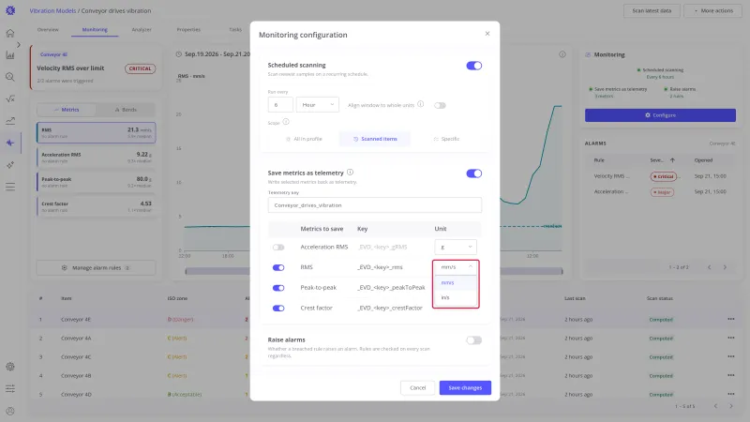
Task: Open options menu for Conveyor 4A row
Action: tap(731, 338)
